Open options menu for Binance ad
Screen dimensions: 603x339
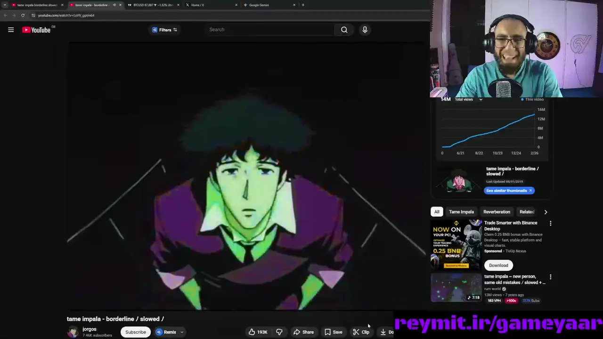point(550,223)
